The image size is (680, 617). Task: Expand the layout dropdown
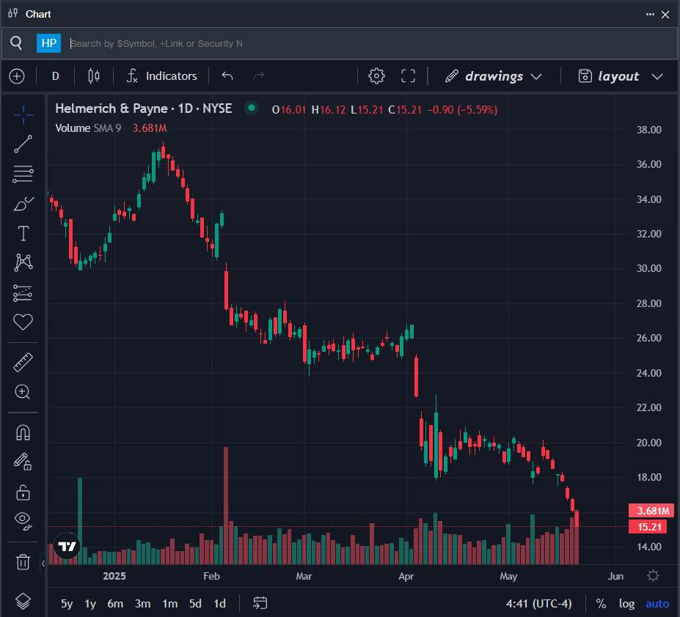tap(621, 76)
